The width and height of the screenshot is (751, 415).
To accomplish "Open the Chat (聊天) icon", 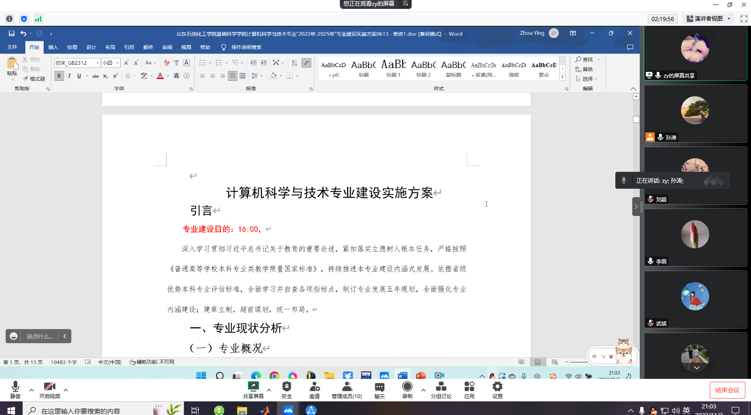I will coord(379,387).
